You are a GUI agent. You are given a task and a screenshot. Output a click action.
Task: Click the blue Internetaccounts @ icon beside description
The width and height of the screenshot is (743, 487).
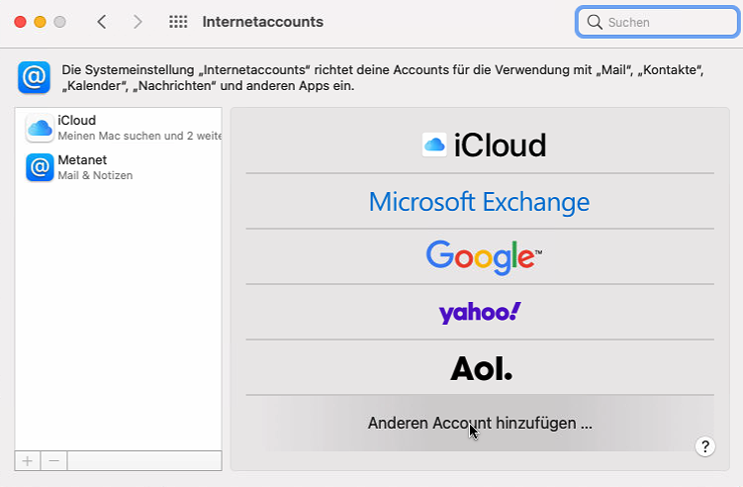click(34, 77)
